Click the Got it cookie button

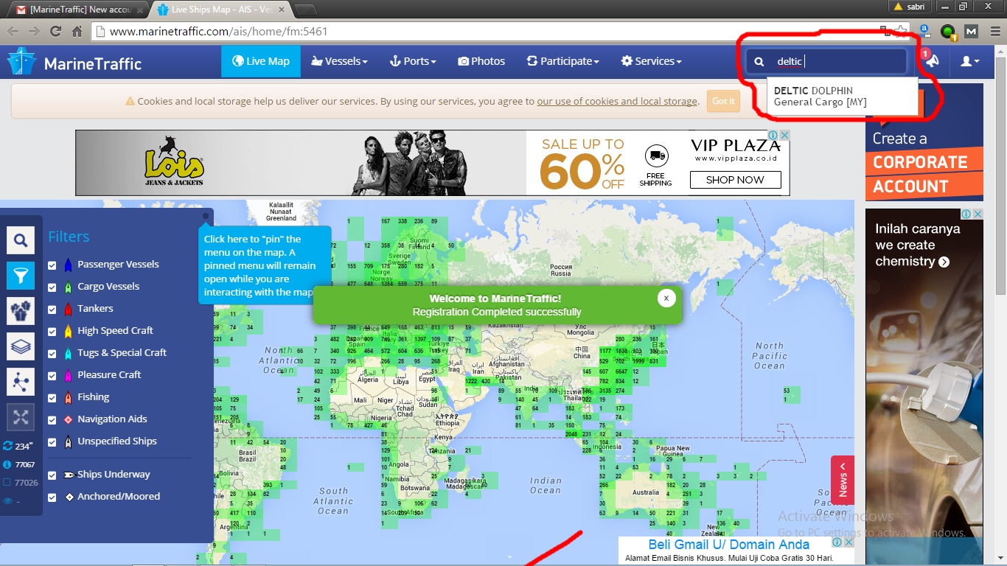point(723,101)
